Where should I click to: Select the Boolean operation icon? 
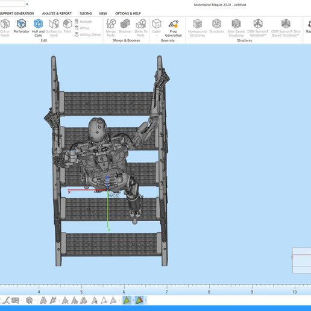click(x=125, y=24)
